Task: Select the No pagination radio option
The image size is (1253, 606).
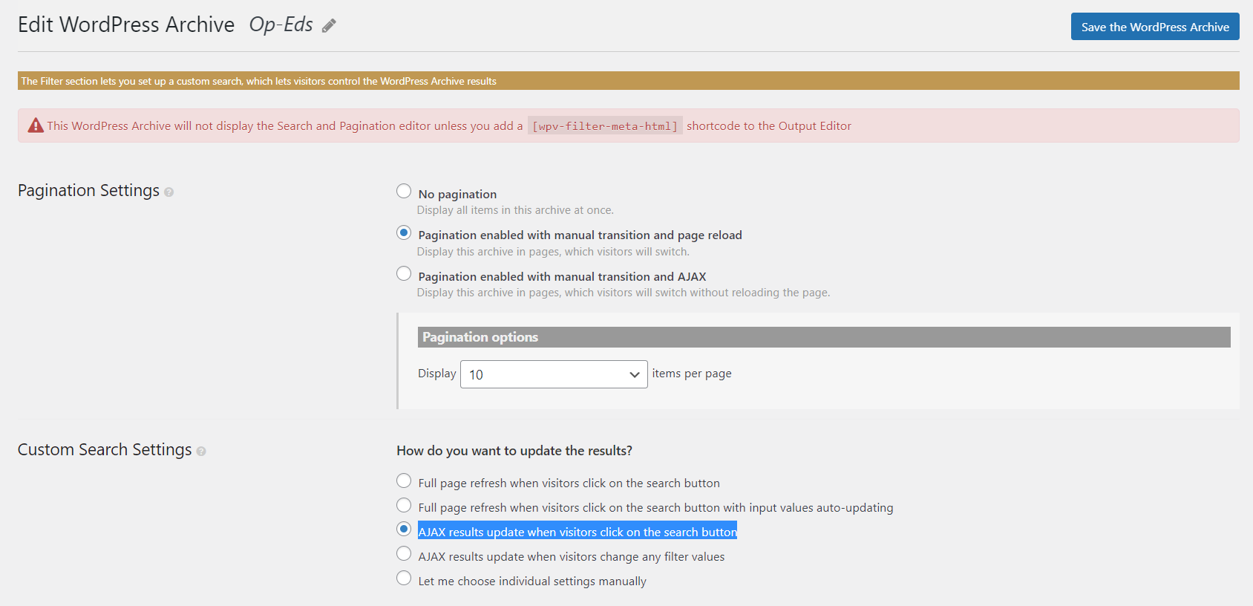Action: [x=404, y=192]
